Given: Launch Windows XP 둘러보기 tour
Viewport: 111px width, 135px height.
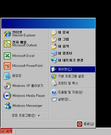Looking at the screenshot, I should (x=25, y=86).
